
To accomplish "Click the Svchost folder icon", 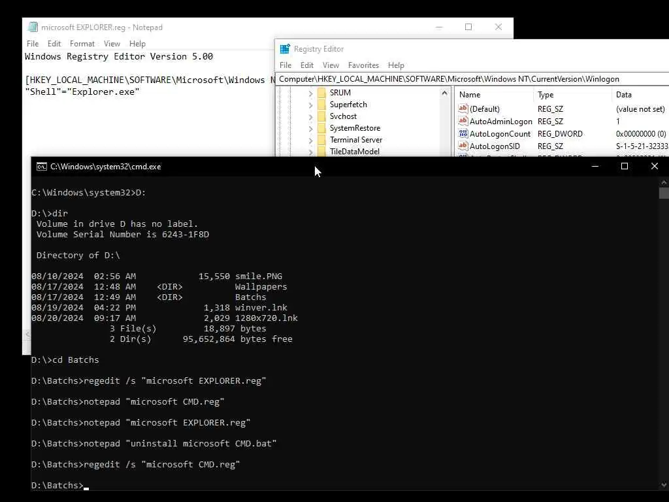I will pos(321,116).
